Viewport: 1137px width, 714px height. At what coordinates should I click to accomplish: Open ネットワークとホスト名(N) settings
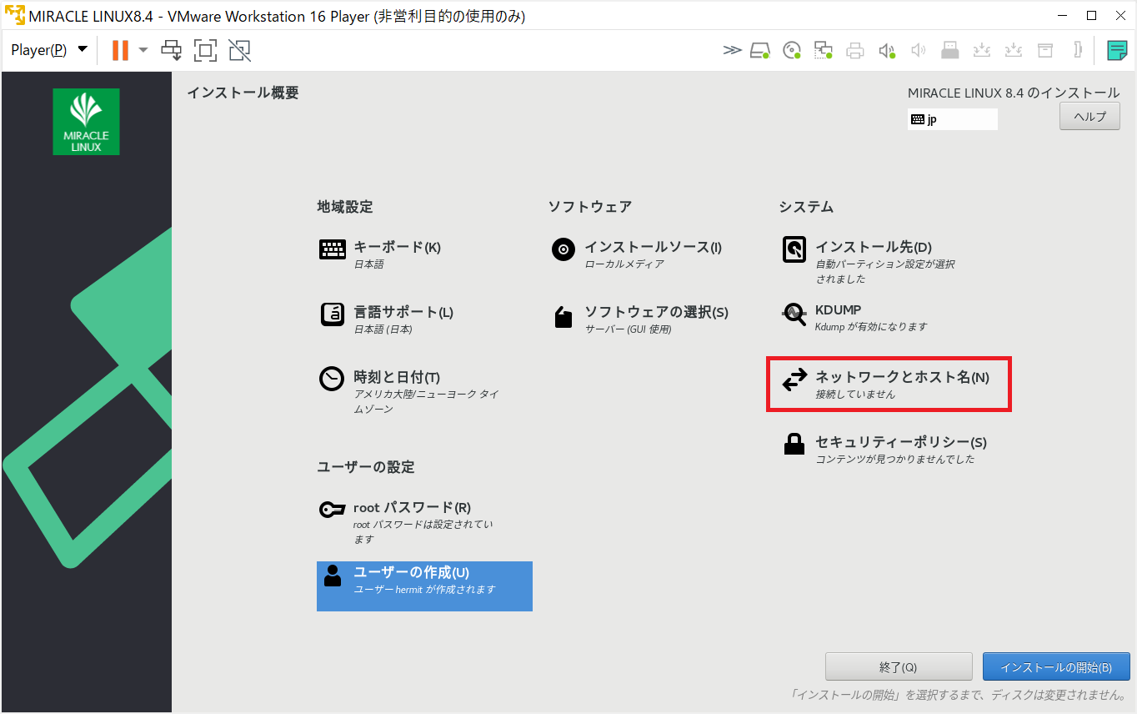coord(902,378)
